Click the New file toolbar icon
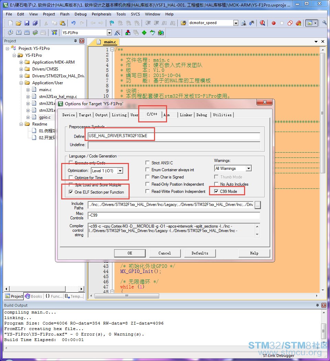This screenshot has height=361, width=330. [x=11, y=23]
